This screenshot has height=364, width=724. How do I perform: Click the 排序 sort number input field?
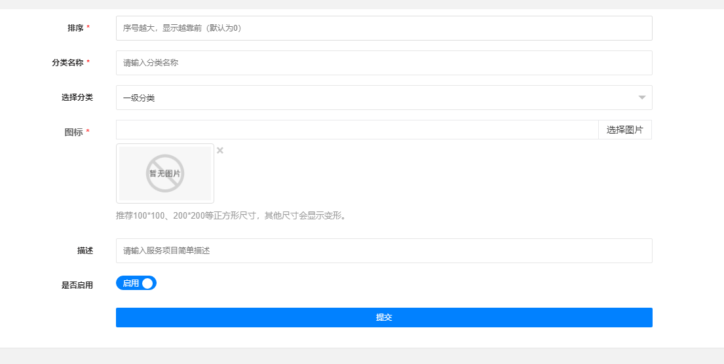pyautogui.click(x=384, y=28)
